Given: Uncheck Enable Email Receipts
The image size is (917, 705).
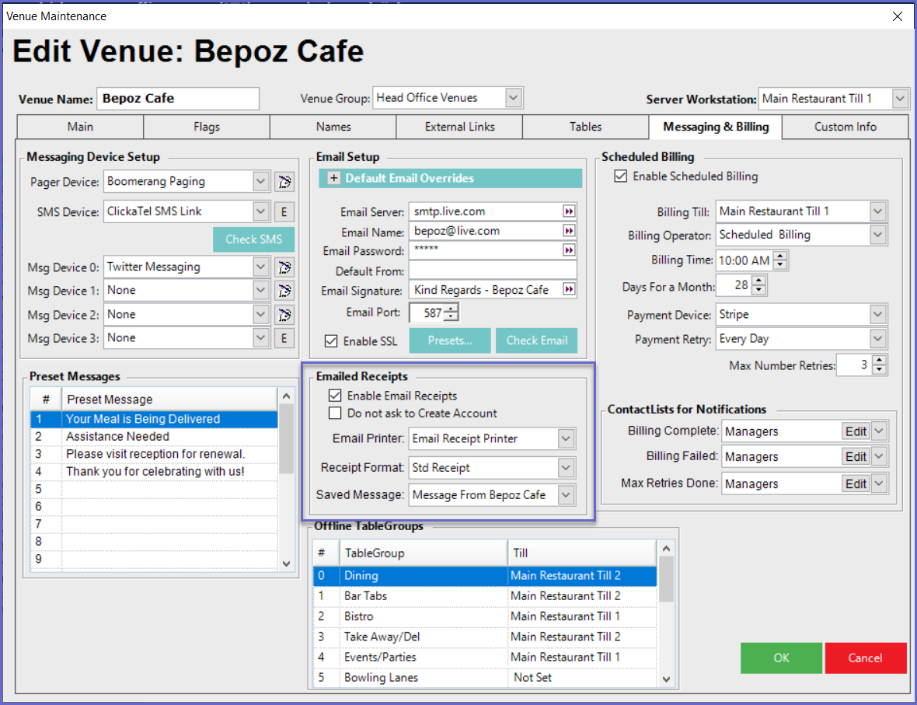Looking at the screenshot, I should point(335,396).
